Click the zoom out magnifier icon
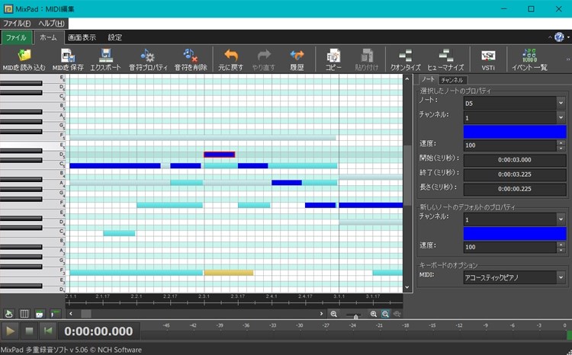 333,314
